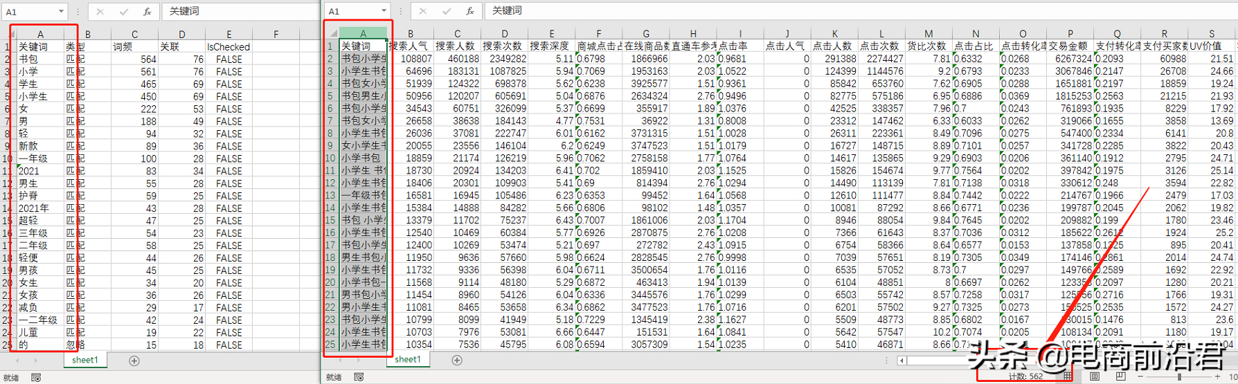Screen dimensions: 1238x384
Task: Click the 一年级 keyword cell in left window
Action: click(40, 158)
